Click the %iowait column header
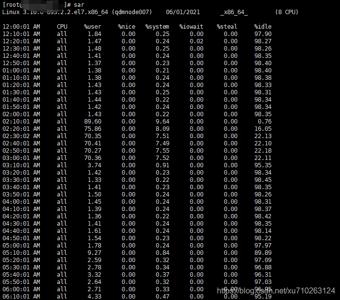340x300 pixels. pos(191,27)
